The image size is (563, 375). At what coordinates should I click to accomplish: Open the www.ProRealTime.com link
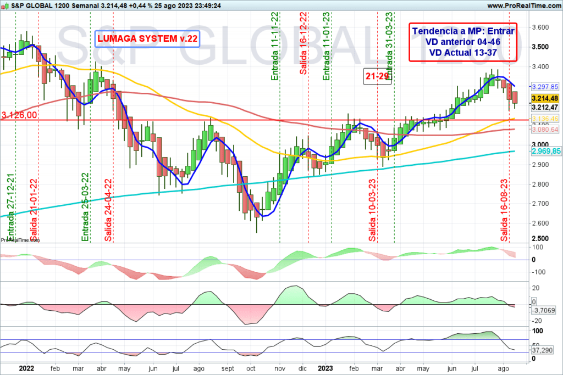(x=524, y=5)
